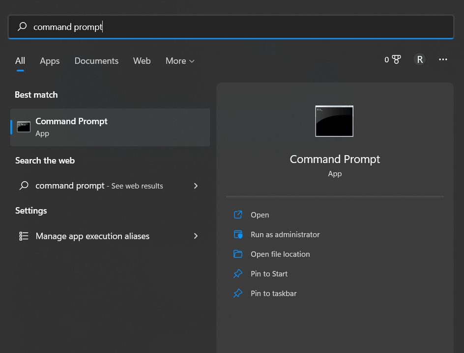Click the search text field containing 'command prompt'
Screen dimensions: 464x353
(231, 27)
